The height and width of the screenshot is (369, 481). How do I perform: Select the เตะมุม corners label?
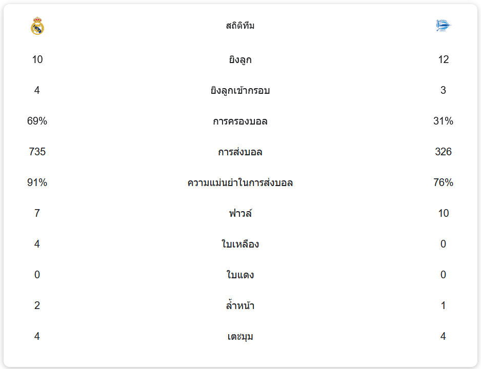tap(240, 337)
